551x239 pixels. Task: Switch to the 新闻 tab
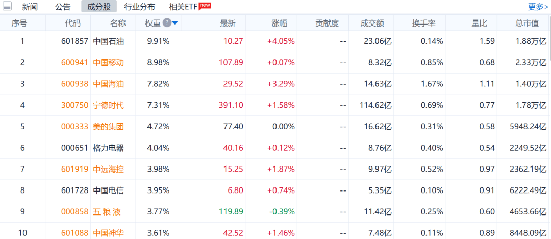tap(30, 7)
